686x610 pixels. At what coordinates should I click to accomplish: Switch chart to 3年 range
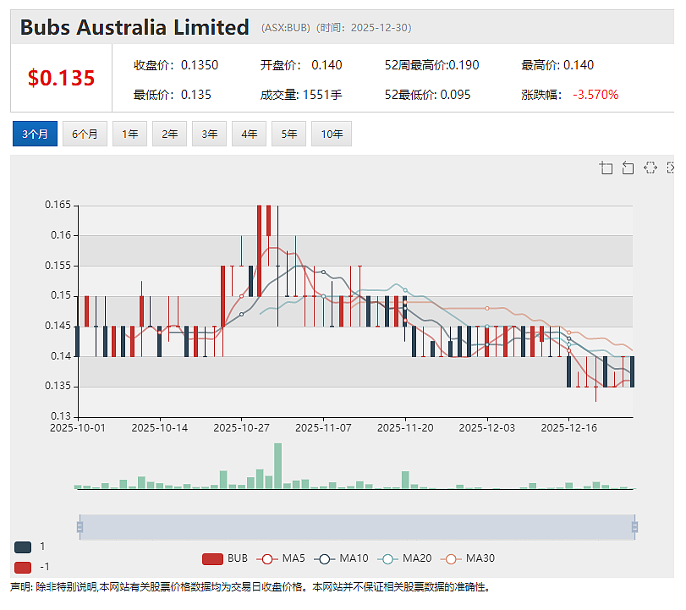[209, 134]
